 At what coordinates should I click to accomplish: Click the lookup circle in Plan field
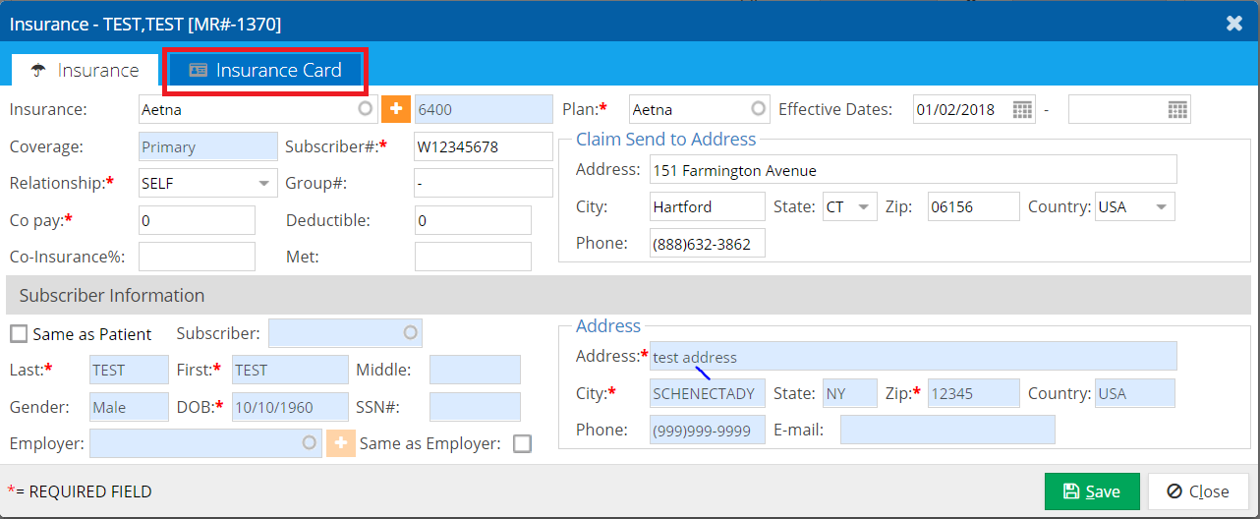pyautogui.click(x=758, y=109)
